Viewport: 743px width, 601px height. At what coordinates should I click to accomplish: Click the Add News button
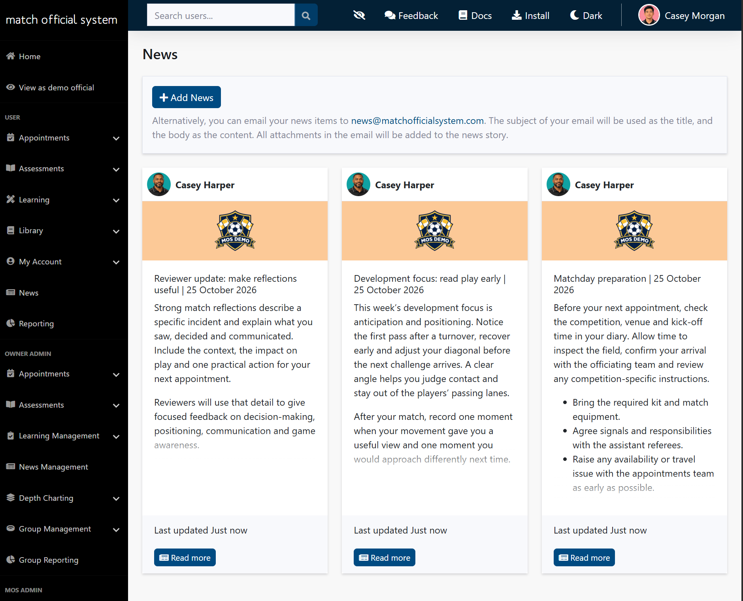pyautogui.click(x=186, y=97)
